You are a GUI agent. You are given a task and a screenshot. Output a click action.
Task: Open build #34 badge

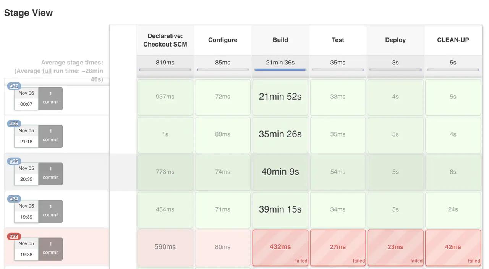(x=14, y=199)
